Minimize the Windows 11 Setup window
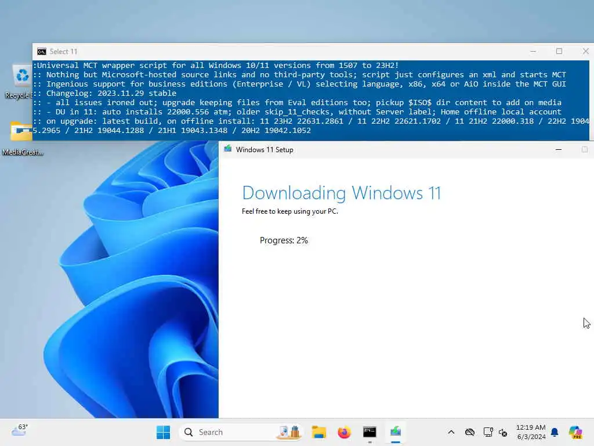The image size is (594, 446). pyautogui.click(x=559, y=149)
